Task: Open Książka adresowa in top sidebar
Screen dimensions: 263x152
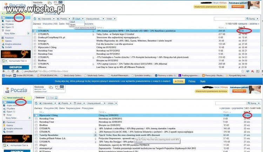Action: pos(13,44)
